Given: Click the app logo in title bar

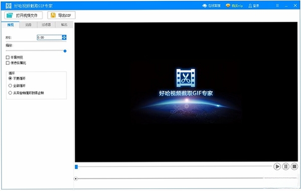Looking at the screenshot, I should 9,5.
